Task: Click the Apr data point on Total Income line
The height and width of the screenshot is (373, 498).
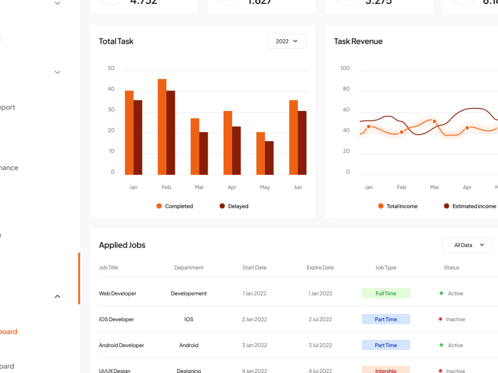Action: coord(467,128)
